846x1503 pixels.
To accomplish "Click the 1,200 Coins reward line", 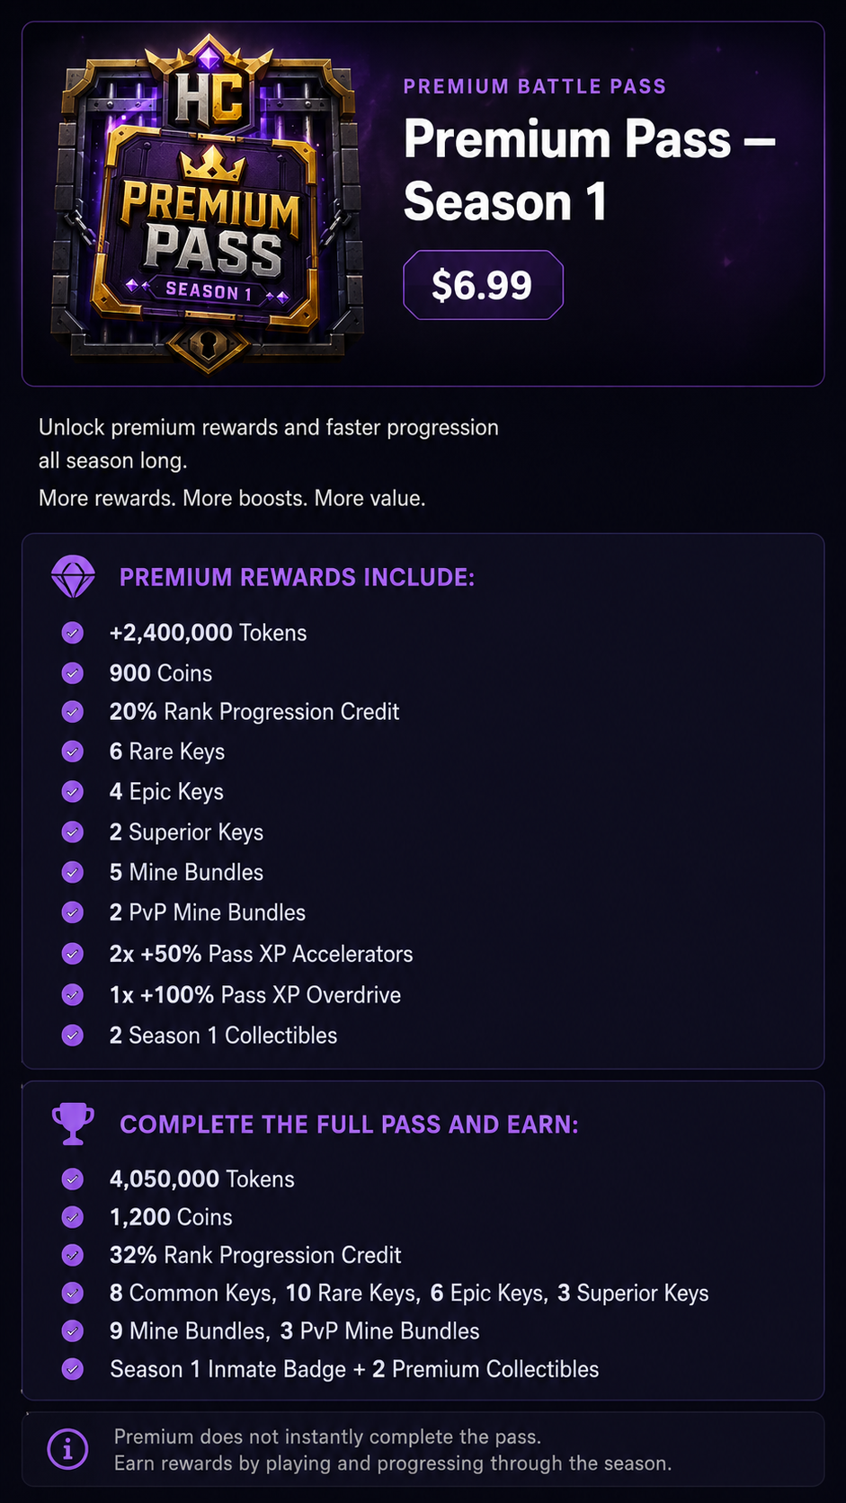I will (171, 1217).
